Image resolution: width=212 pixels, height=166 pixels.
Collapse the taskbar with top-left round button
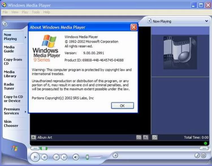click(x=5, y=24)
